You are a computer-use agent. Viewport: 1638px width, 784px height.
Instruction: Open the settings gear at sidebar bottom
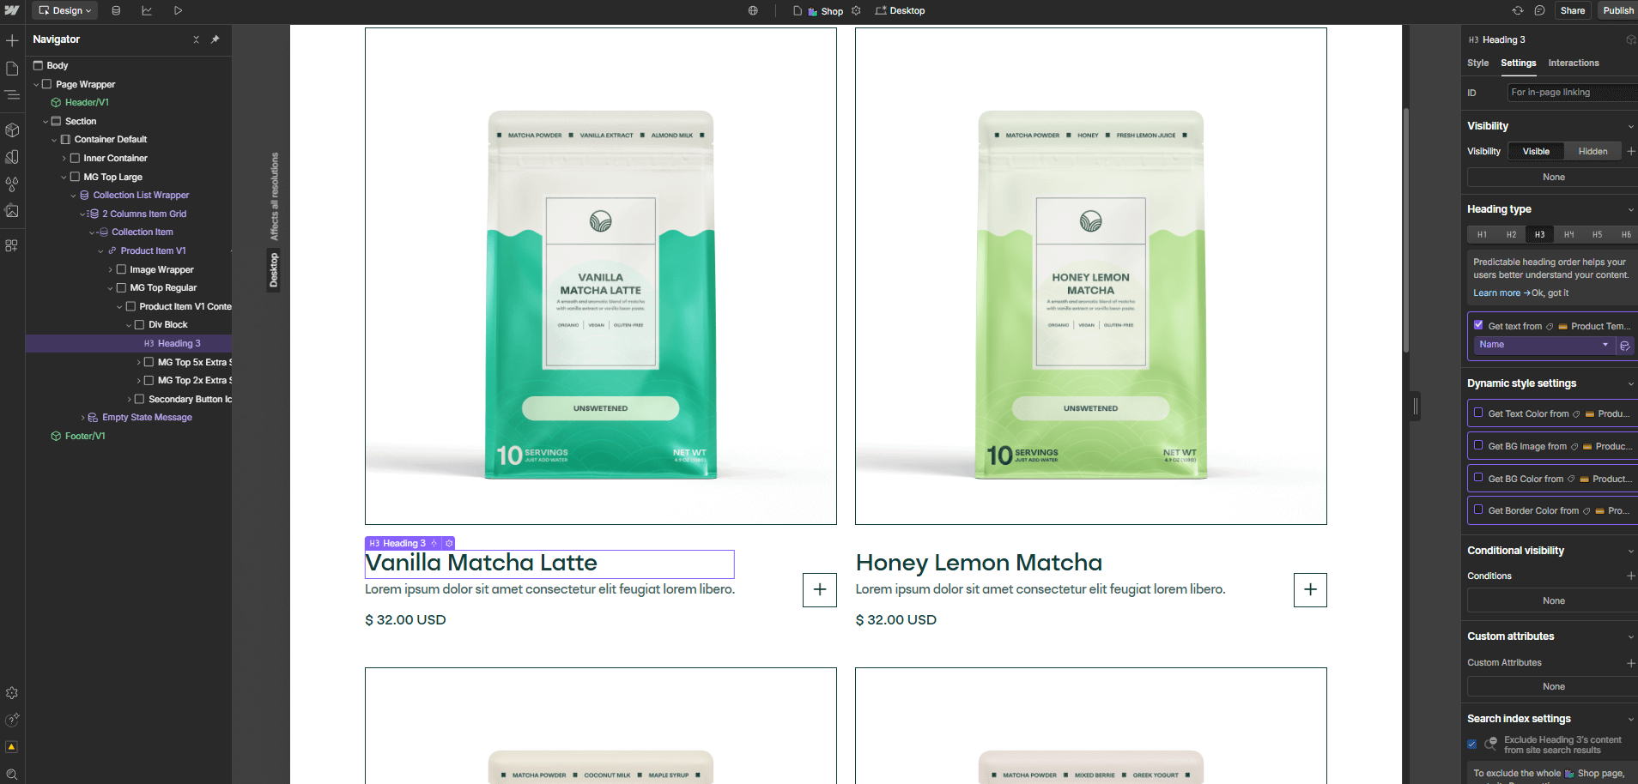[12, 693]
